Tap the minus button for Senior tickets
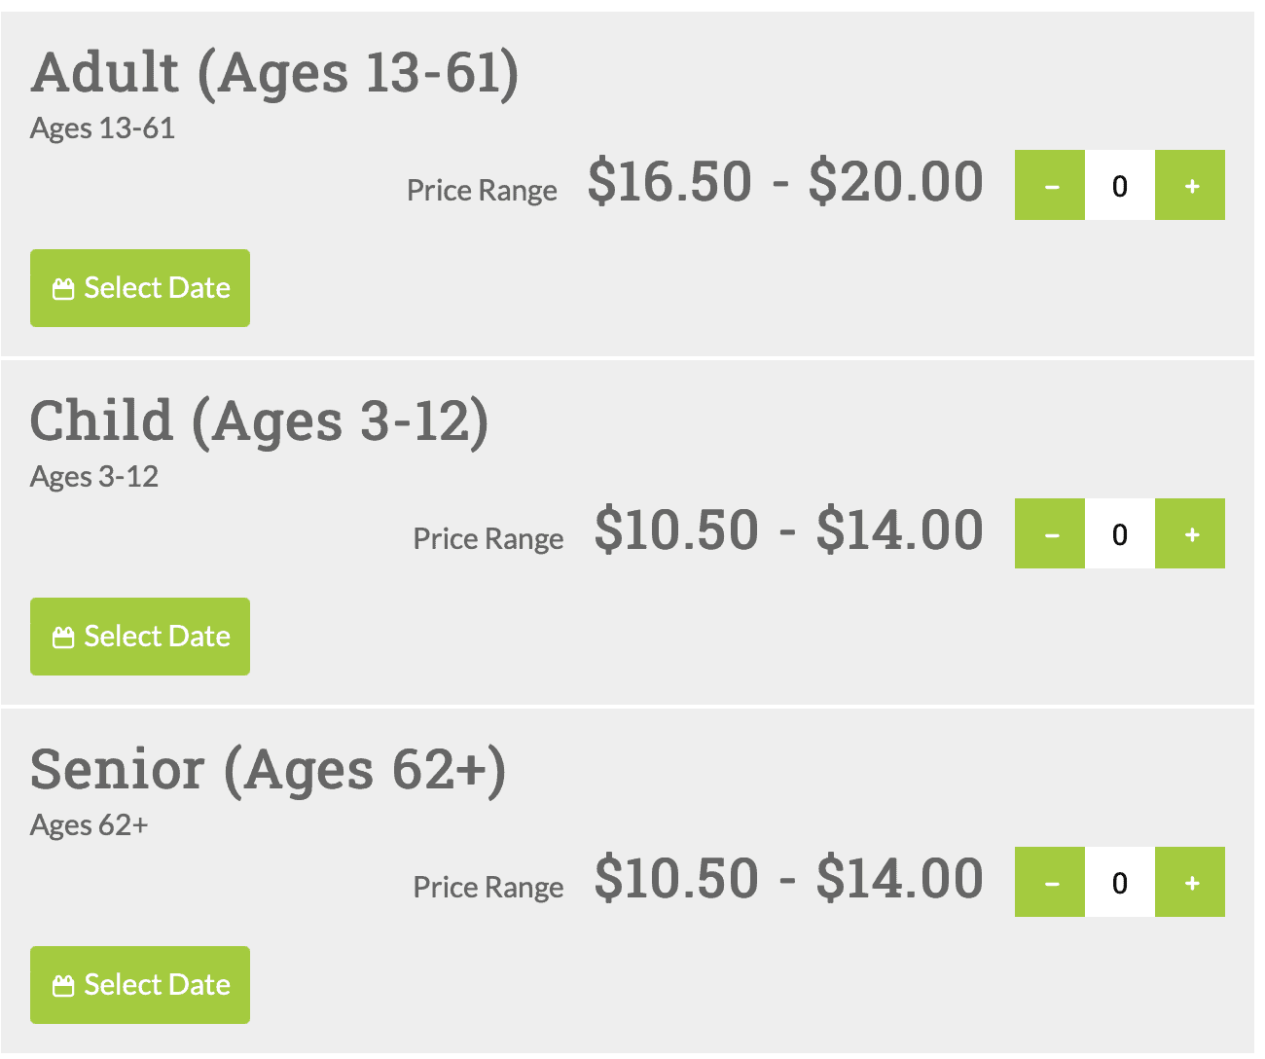The height and width of the screenshot is (1059, 1265). tap(1050, 882)
